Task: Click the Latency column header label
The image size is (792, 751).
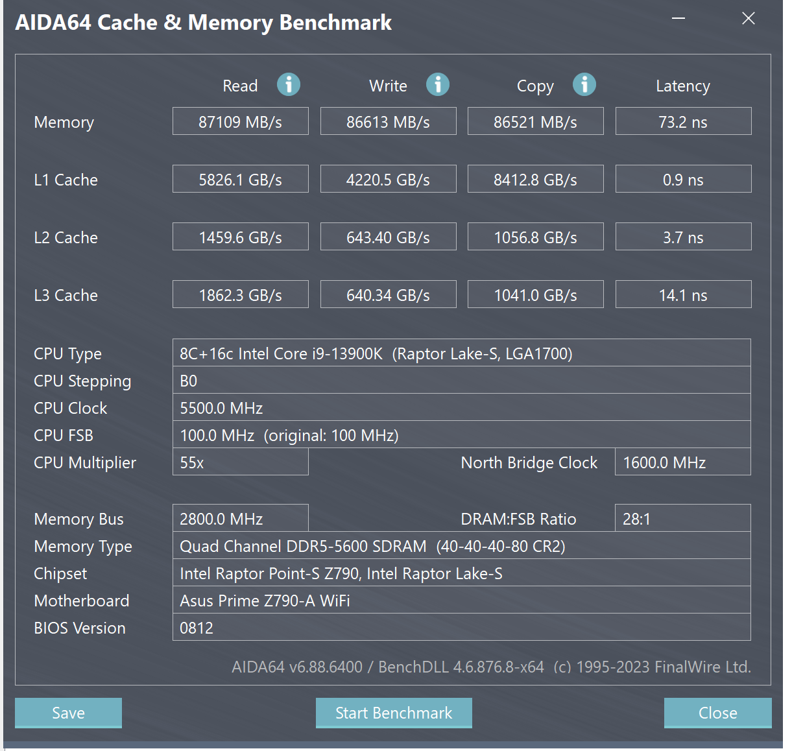Action: coord(683,86)
